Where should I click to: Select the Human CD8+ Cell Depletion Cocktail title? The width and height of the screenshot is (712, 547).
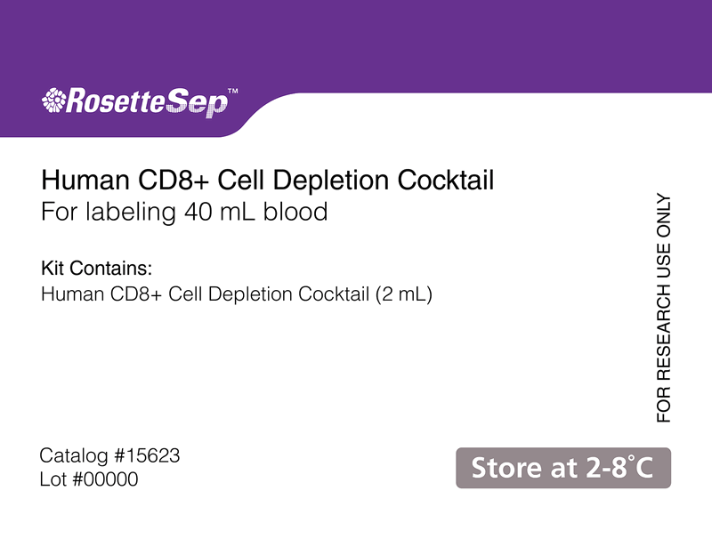pyautogui.click(x=268, y=181)
